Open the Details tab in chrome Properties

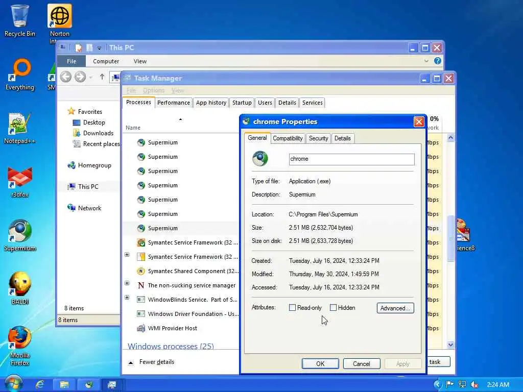coord(343,138)
